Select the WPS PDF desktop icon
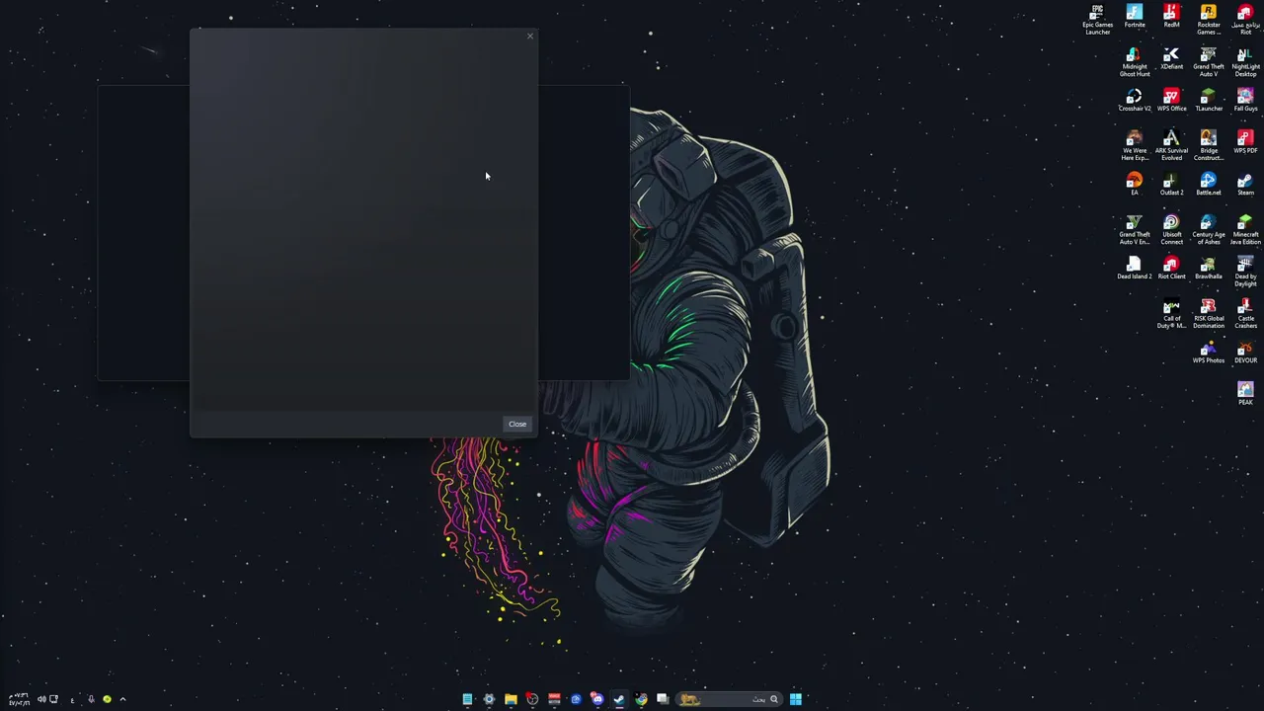 pyautogui.click(x=1245, y=143)
